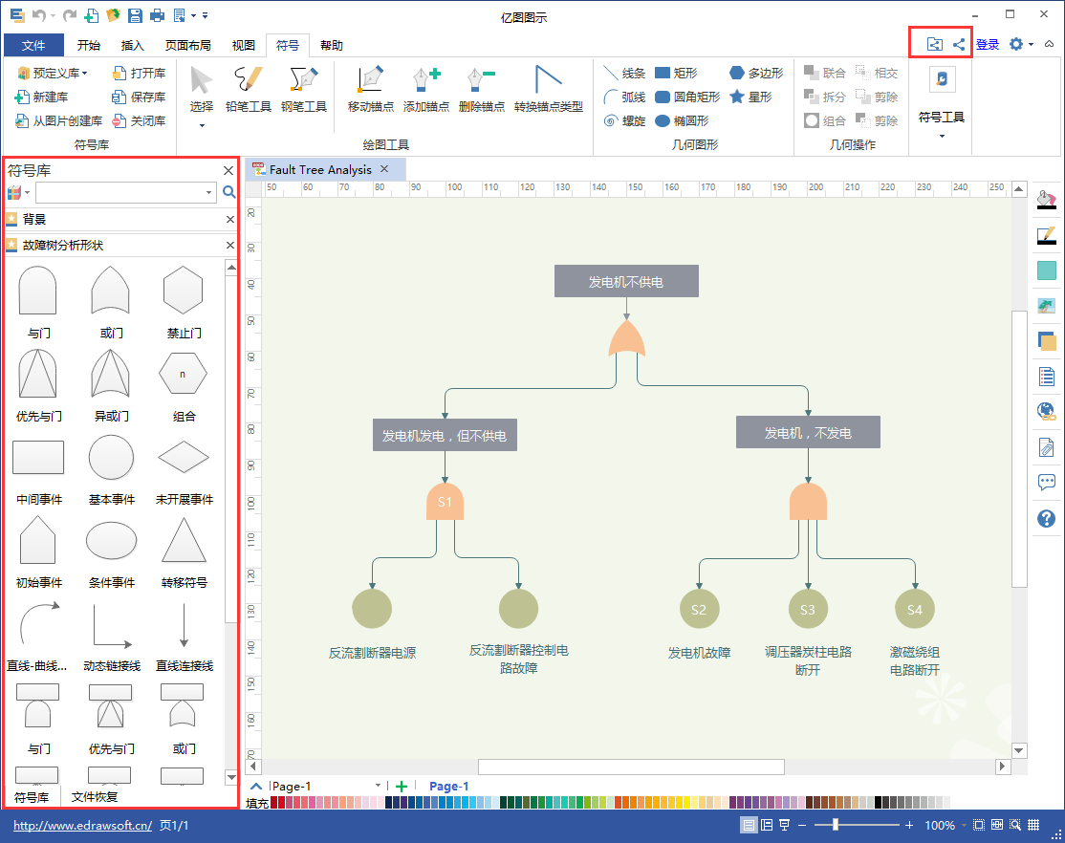Click 关闭库 in the ribbon
The image size is (1065, 843).
tap(139, 121)
